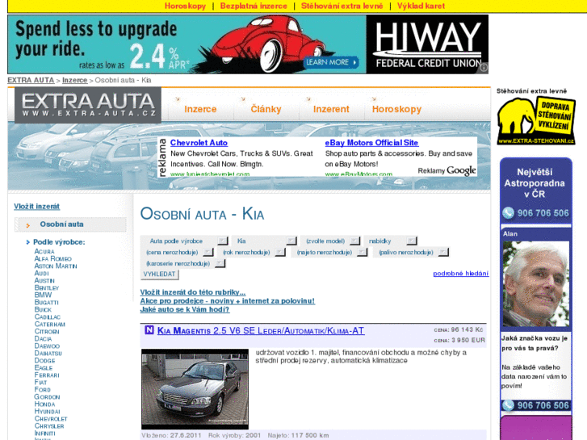Click 'Stěhování extra levně' top link
The height and width of the screenshot is (440, 587).
click(342, 6)
